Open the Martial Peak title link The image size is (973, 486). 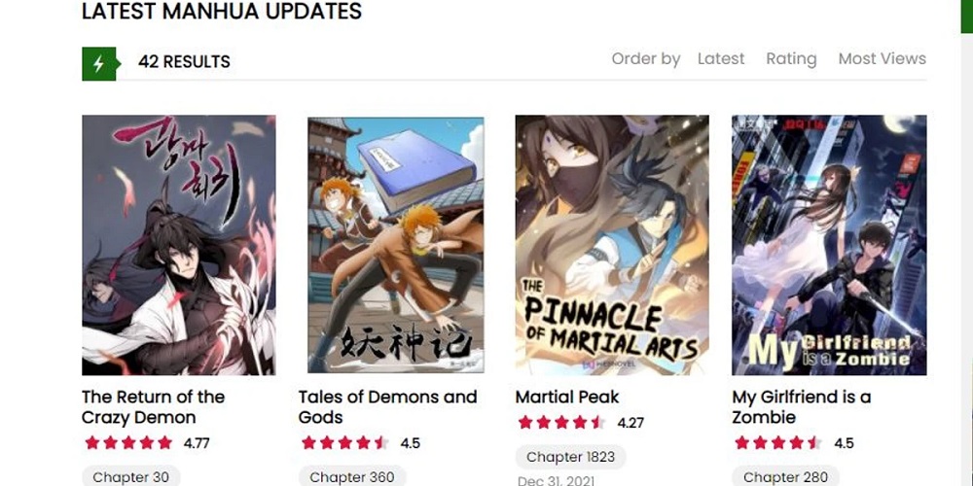[x=567, y=397]
